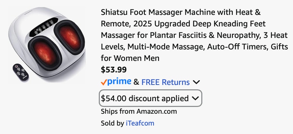Expand the chevron beside FREE Returns
Viewport: 293px width, 134px height.
point(196,82)
